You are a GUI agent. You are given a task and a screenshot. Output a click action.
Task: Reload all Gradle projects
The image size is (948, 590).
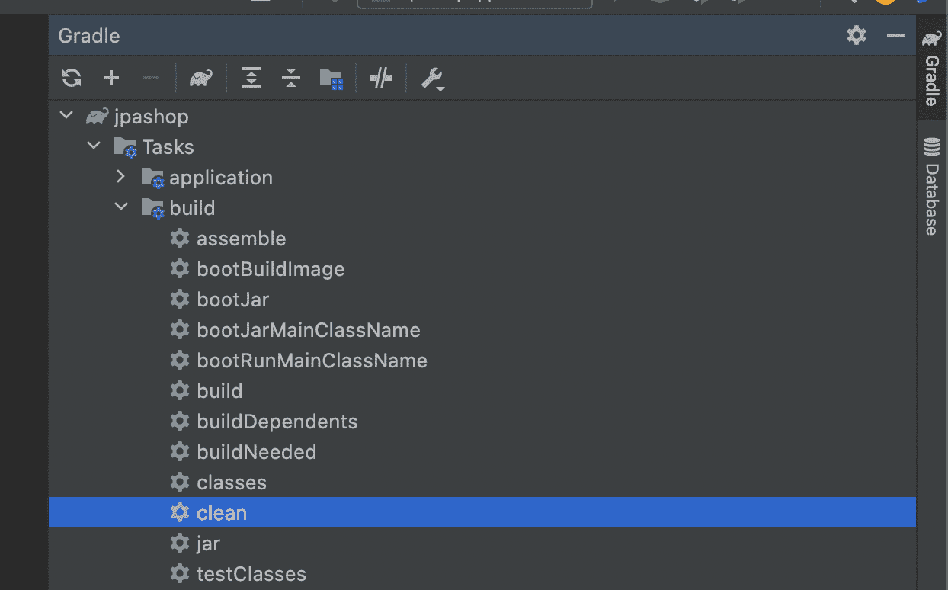click(x=72, y=78)
